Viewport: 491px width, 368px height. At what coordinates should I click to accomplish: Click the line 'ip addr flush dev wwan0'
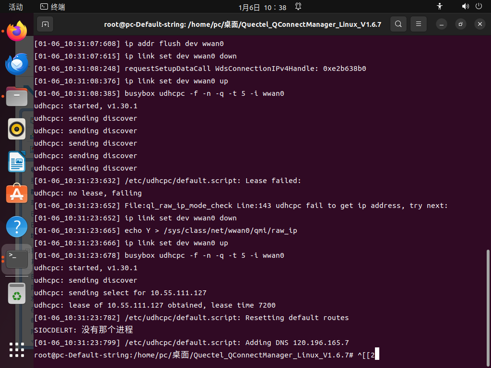129,44
